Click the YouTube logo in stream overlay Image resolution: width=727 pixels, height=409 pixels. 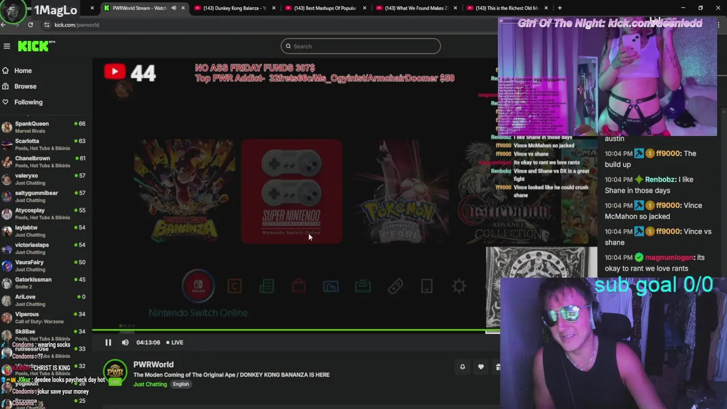(115, 71)
